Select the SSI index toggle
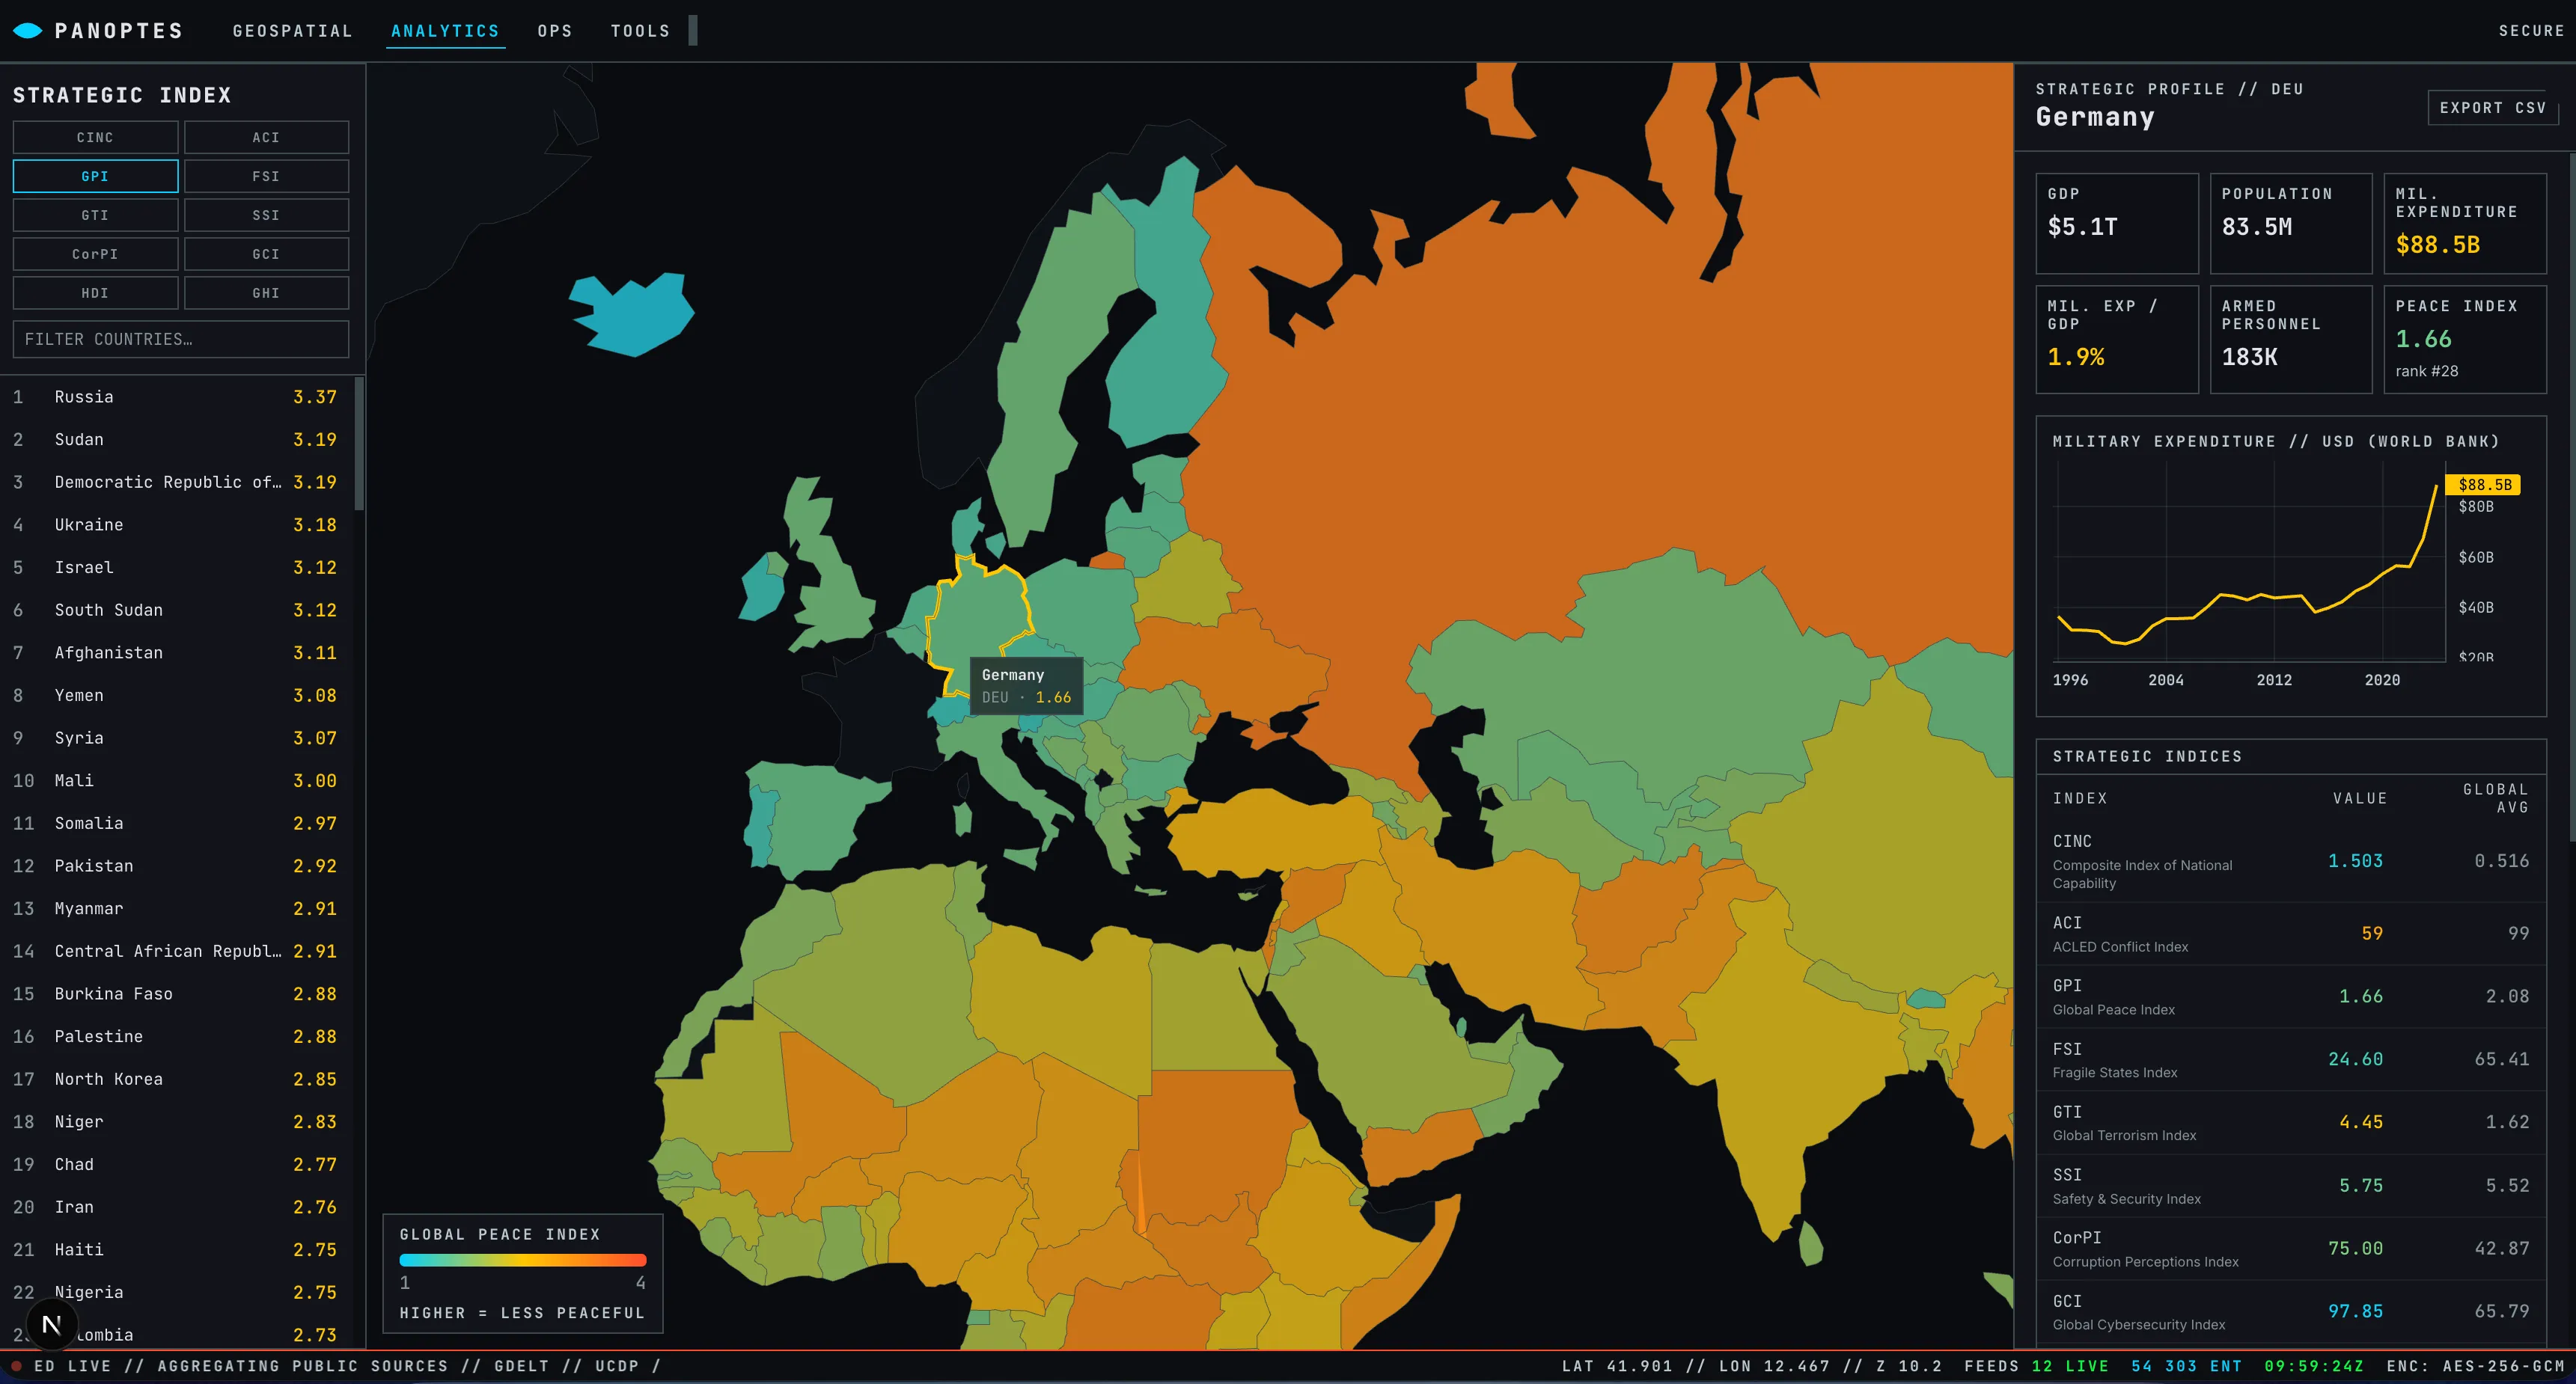This screenshot has width=2576, height=1384. point(266,215)
